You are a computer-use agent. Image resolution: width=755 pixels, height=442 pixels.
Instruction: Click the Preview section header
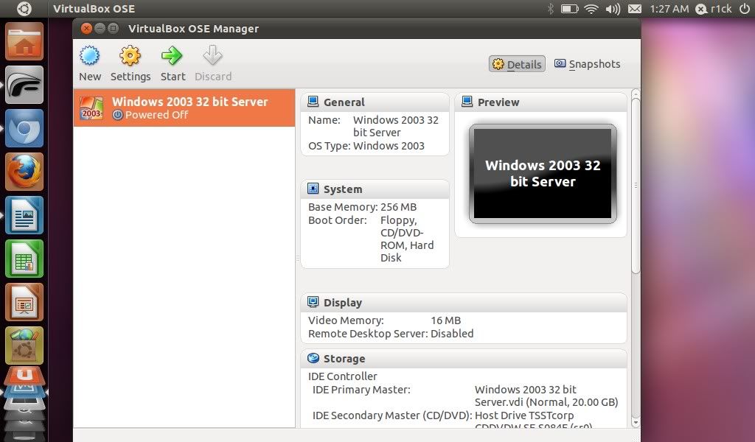pos(540,102)
